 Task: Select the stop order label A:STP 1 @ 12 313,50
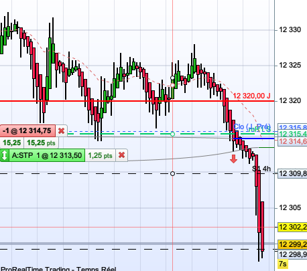tap(47, 155)
